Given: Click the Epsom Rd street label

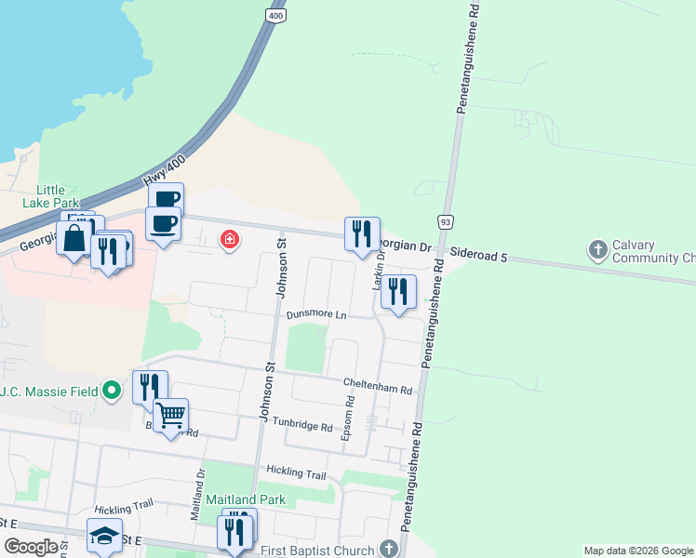Looking at the screenshot, I should click(348, 418).
